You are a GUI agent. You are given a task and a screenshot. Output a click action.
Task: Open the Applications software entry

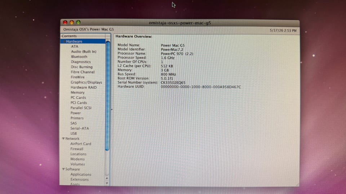pos(81,174)
